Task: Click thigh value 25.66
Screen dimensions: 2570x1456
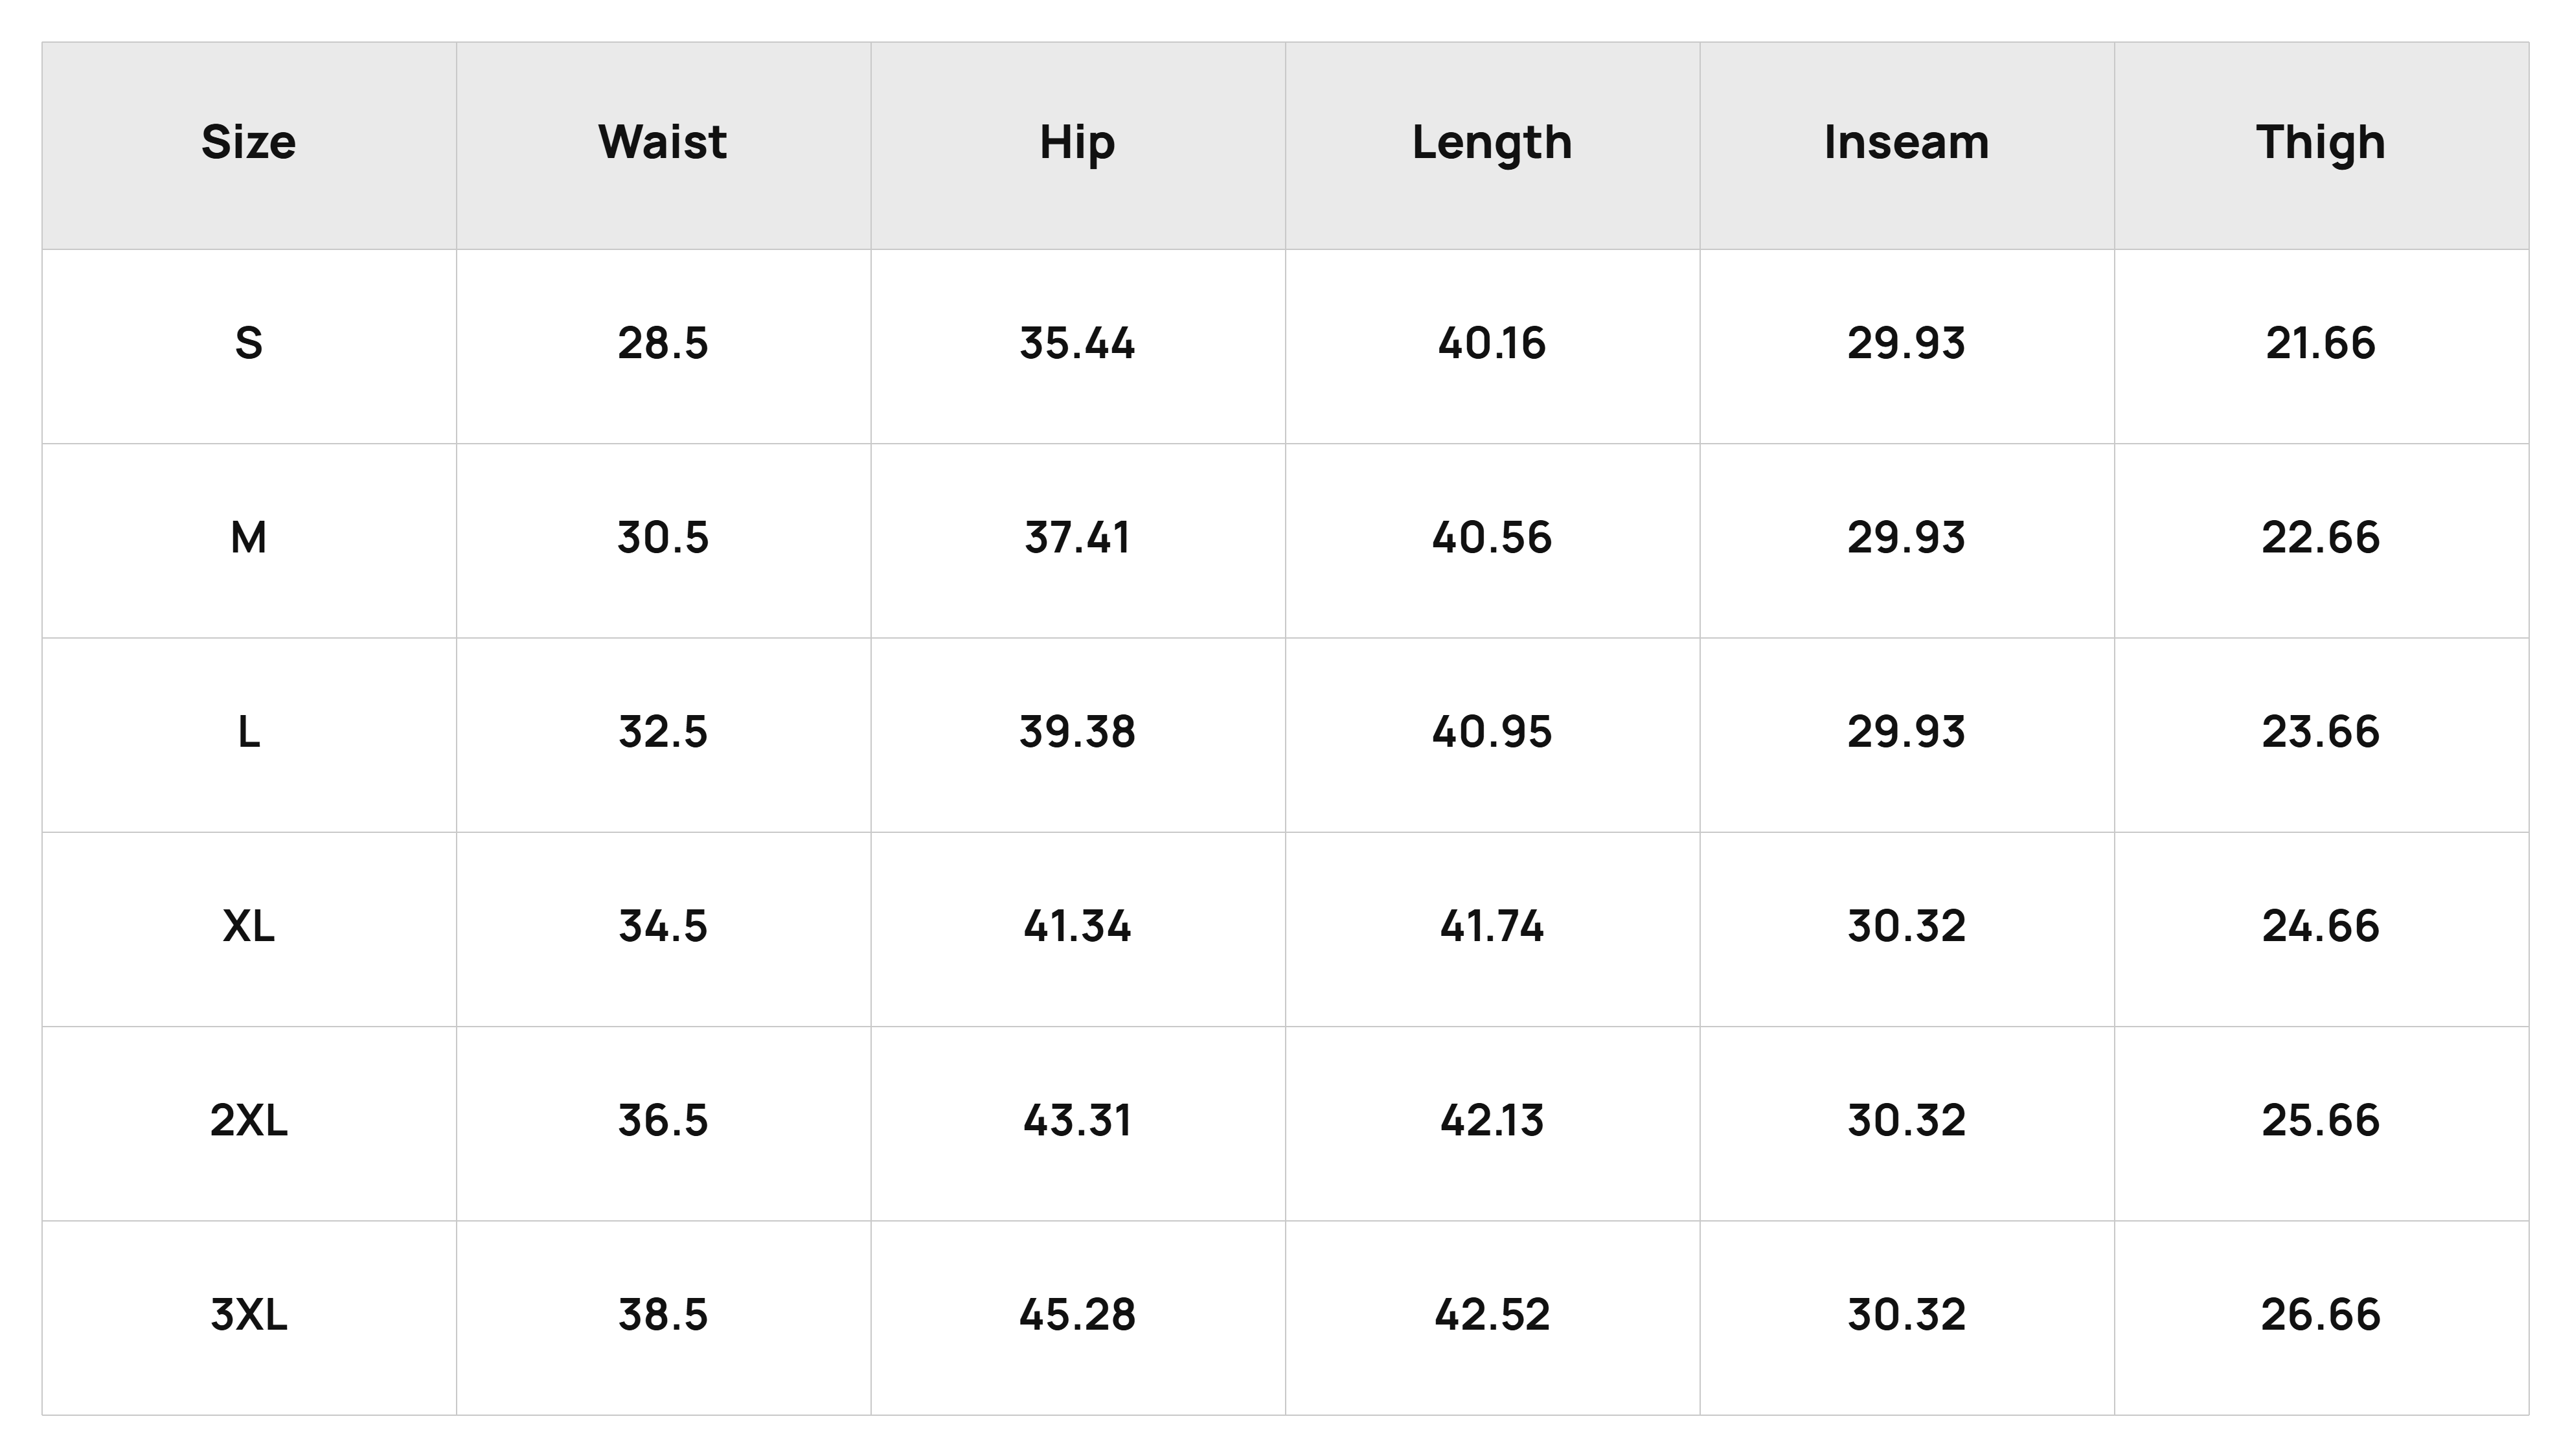Action: [2321, 1120]
